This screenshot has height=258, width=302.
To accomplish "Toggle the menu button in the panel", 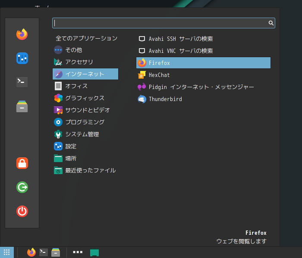I will click(7, 252).
